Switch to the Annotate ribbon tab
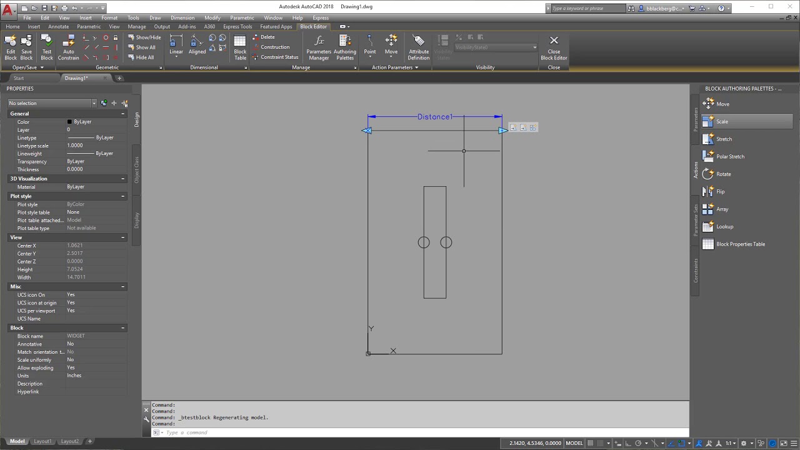 click(x=59, y=27)
